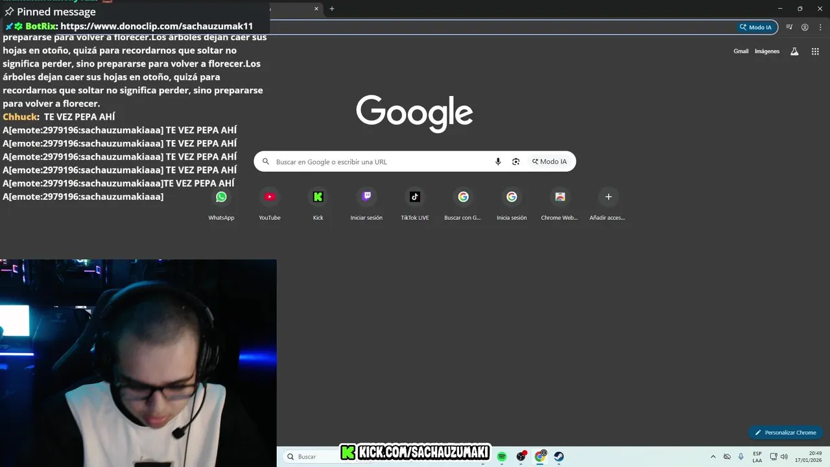Click the Modo IA chip in address bar
Screen dimensions: 830x467
(x=756, y=27)
